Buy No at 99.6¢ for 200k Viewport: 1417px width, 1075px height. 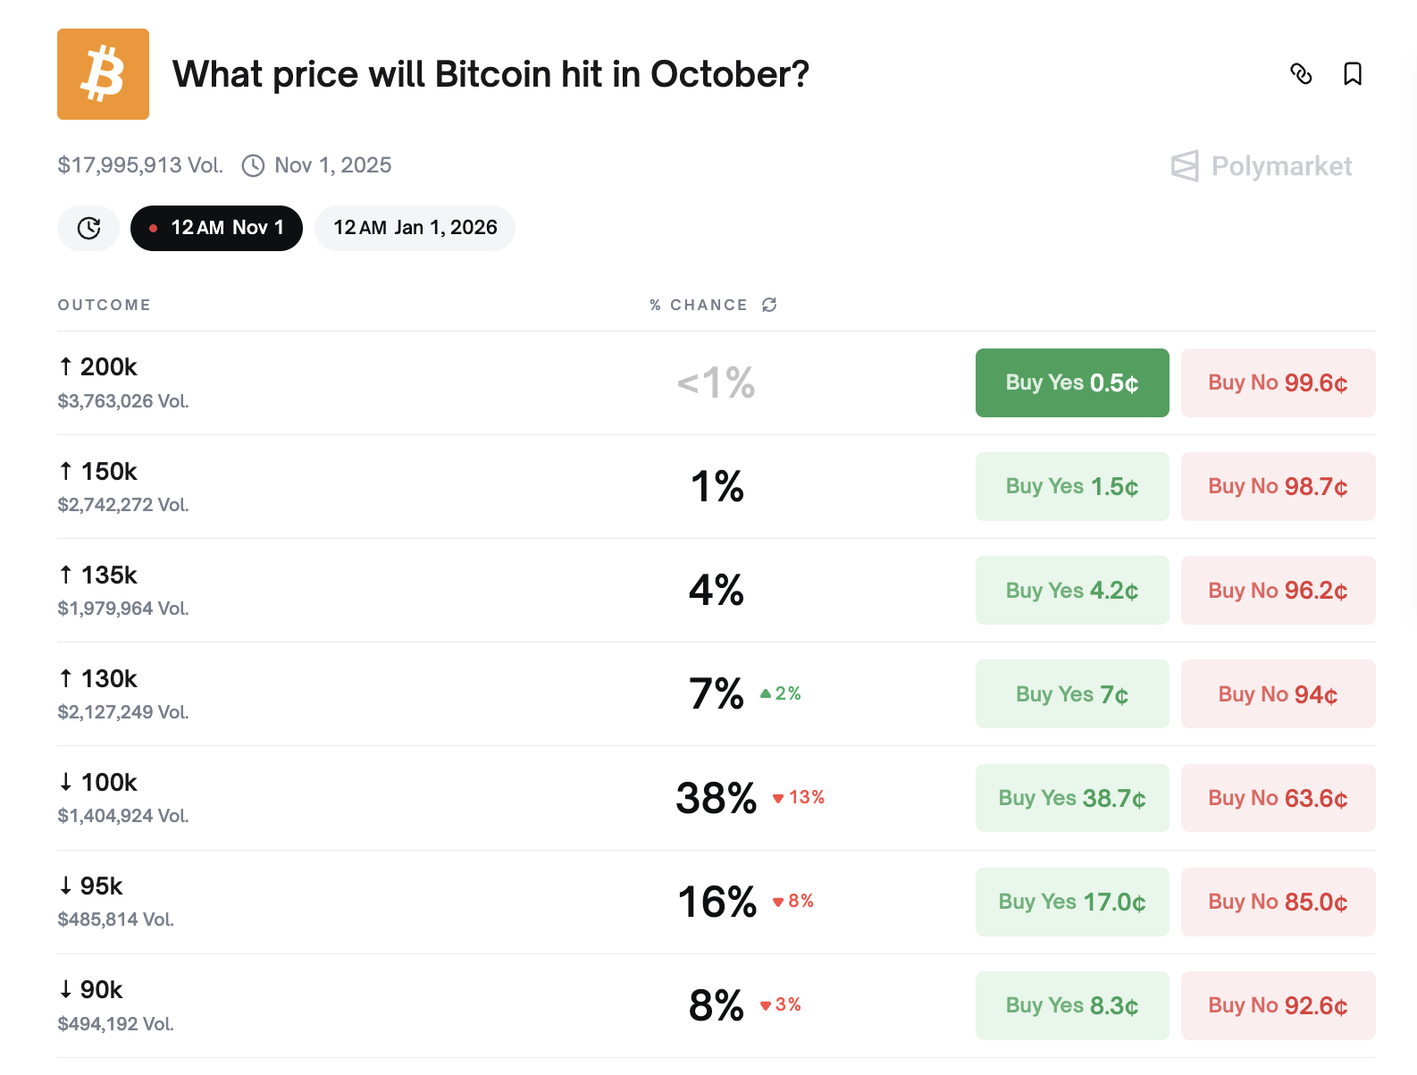(x=1277, y=382)
